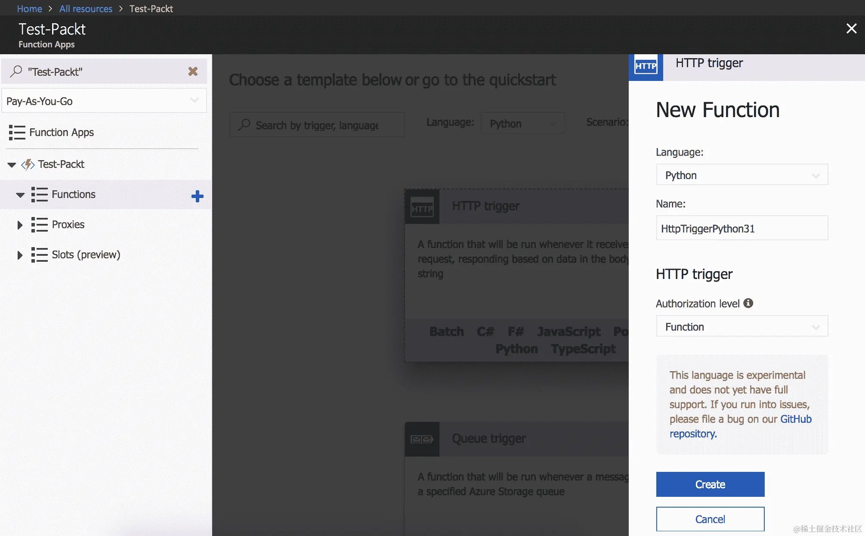The image size is (865, 536).
Task: Open the Pay-As-You-Go subscription dropdown
Action: click(x=104, y=101)
